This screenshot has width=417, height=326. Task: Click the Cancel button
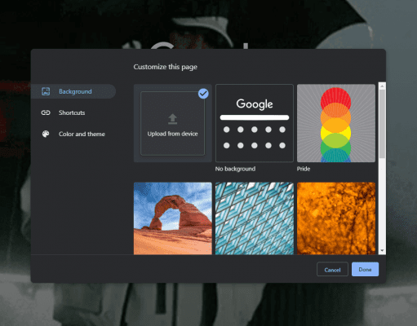coord(332,269)
